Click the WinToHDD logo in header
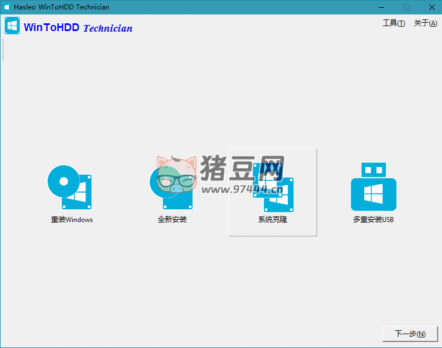The height and width of the screenshot is (348, 442). click(12, 26)
